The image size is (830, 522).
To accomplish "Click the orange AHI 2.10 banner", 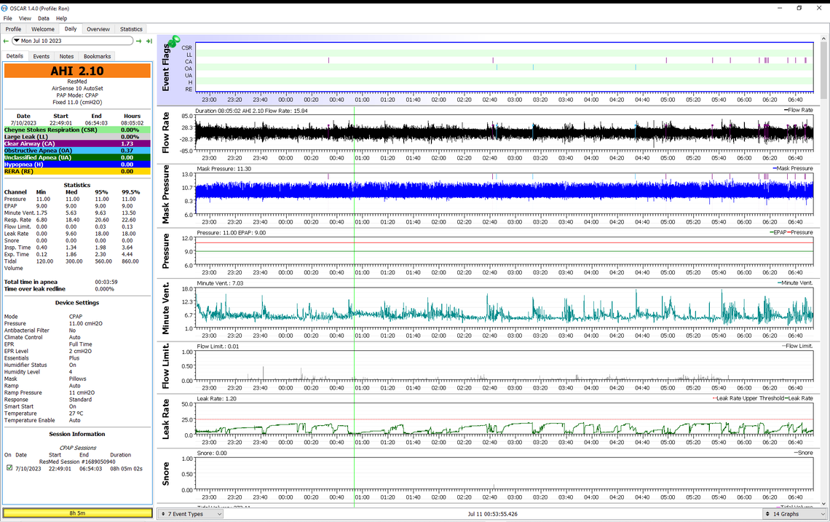I will click(77, 71).
